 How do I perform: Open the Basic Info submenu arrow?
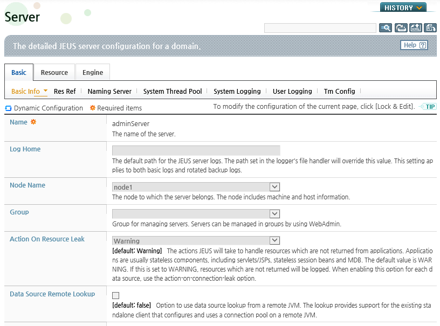pyautogui.click(x=45, y=91)
